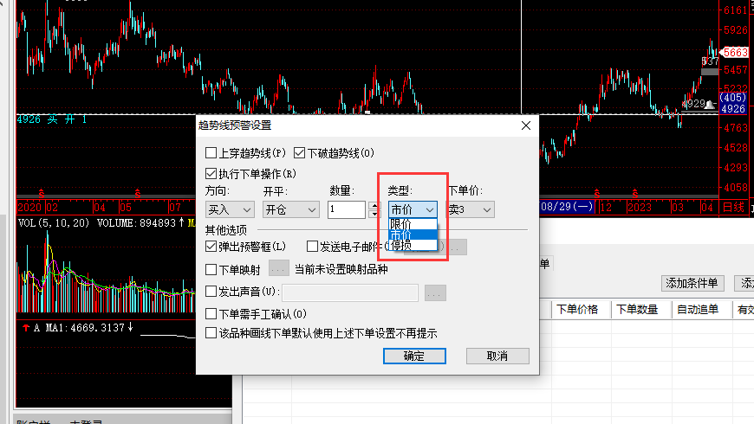Click the 日线 period label on chart
The height and width of the screenshot is (424, 754).
click(733, 208)
